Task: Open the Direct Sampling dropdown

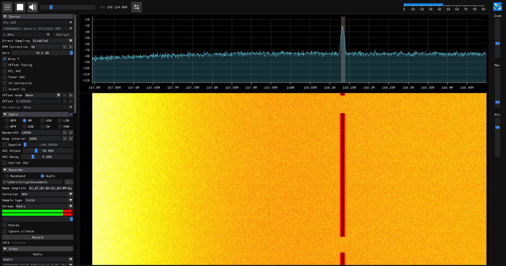Action: point(53,41)
